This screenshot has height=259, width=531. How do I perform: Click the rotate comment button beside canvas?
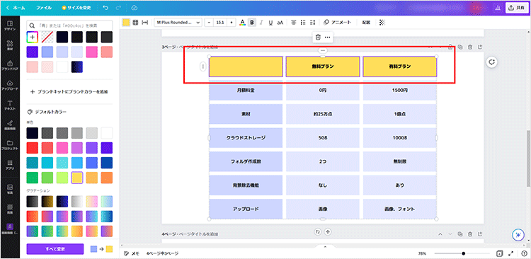492,62
